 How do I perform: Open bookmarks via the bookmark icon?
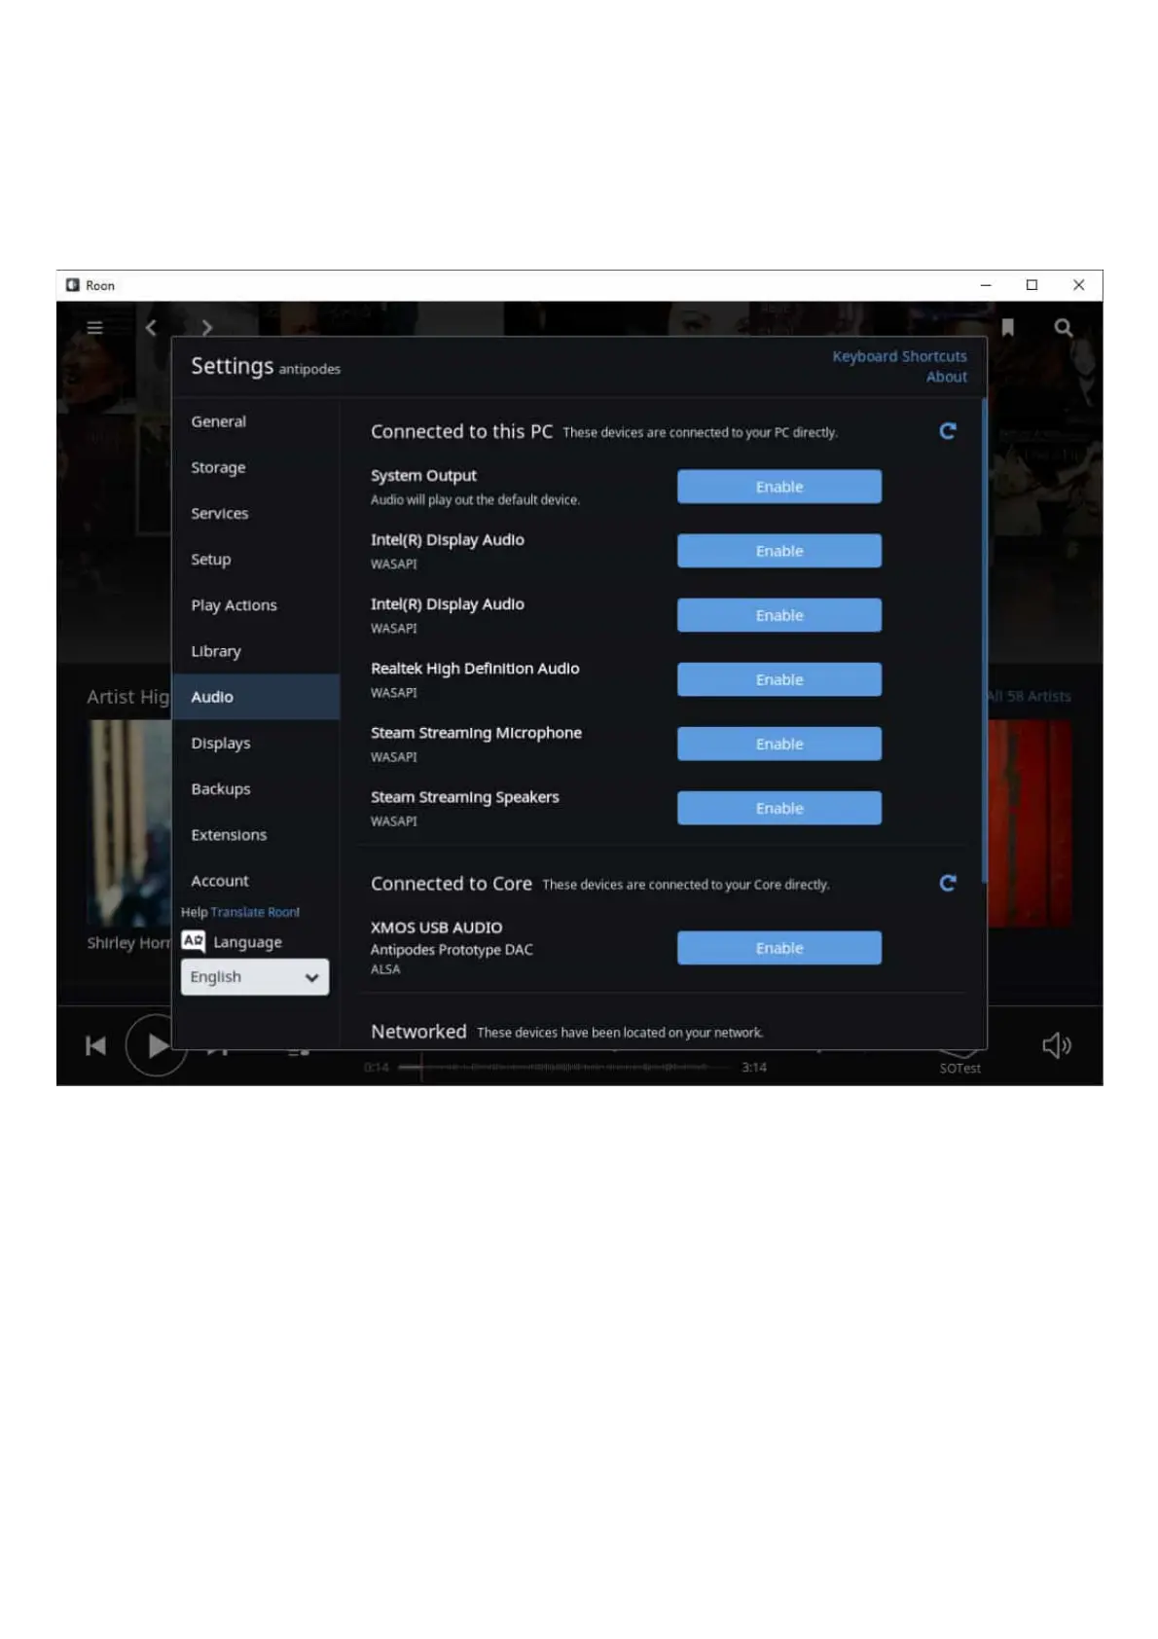[x=1008, y=328]
